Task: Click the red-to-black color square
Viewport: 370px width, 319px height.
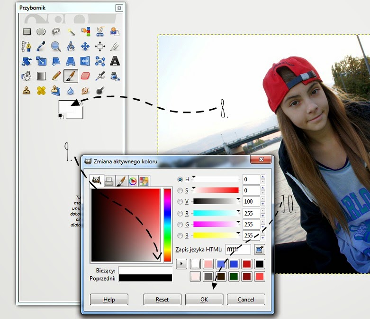Action: coord(126,225)
